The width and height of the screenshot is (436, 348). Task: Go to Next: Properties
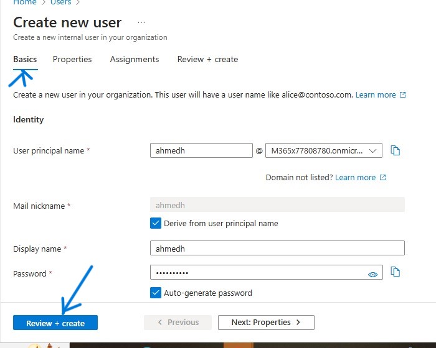click(266, 323)
